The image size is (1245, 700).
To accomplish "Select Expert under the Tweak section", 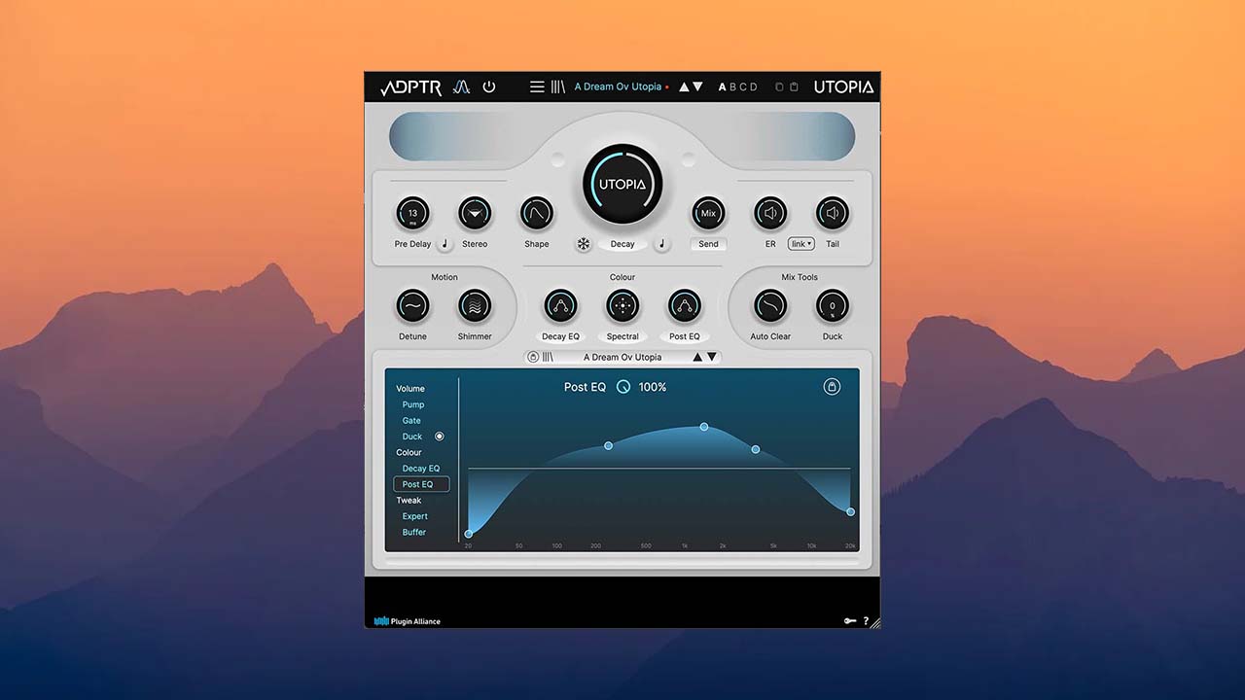I will click(x=414, y=516).
